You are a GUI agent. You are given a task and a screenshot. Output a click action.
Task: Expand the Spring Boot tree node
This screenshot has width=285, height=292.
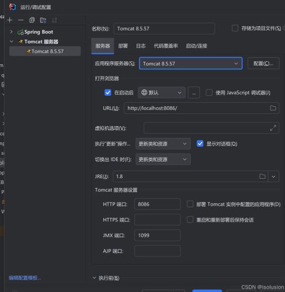pos(11,32)
